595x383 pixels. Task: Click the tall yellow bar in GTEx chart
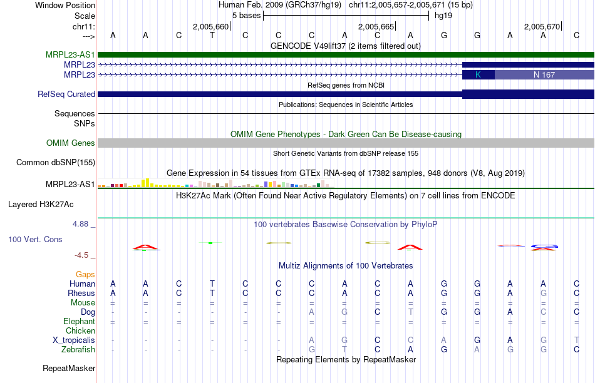click(x=148, y=183)
